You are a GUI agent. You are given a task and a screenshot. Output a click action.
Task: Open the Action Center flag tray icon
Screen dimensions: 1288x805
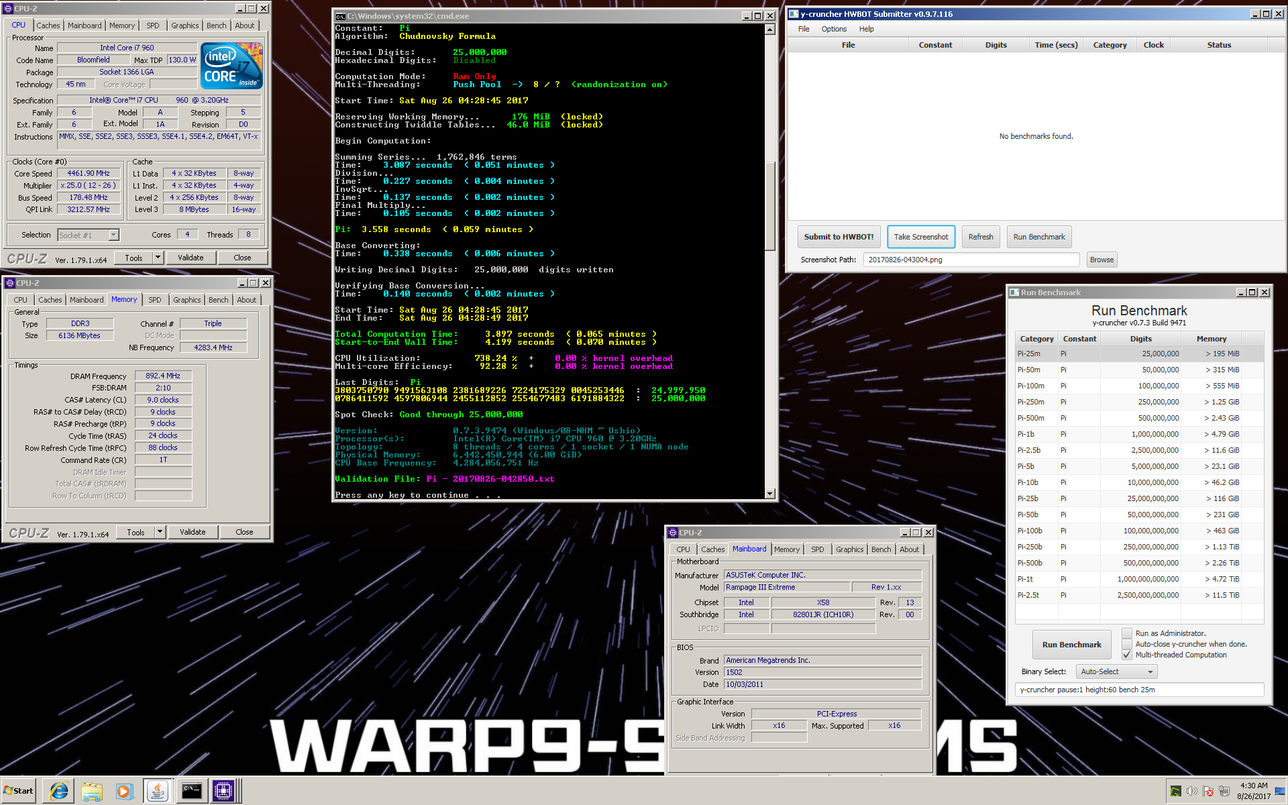click(x=1207, y=791)
